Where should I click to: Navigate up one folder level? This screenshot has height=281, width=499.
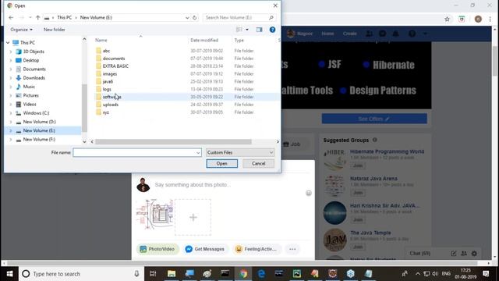point(38,17)
